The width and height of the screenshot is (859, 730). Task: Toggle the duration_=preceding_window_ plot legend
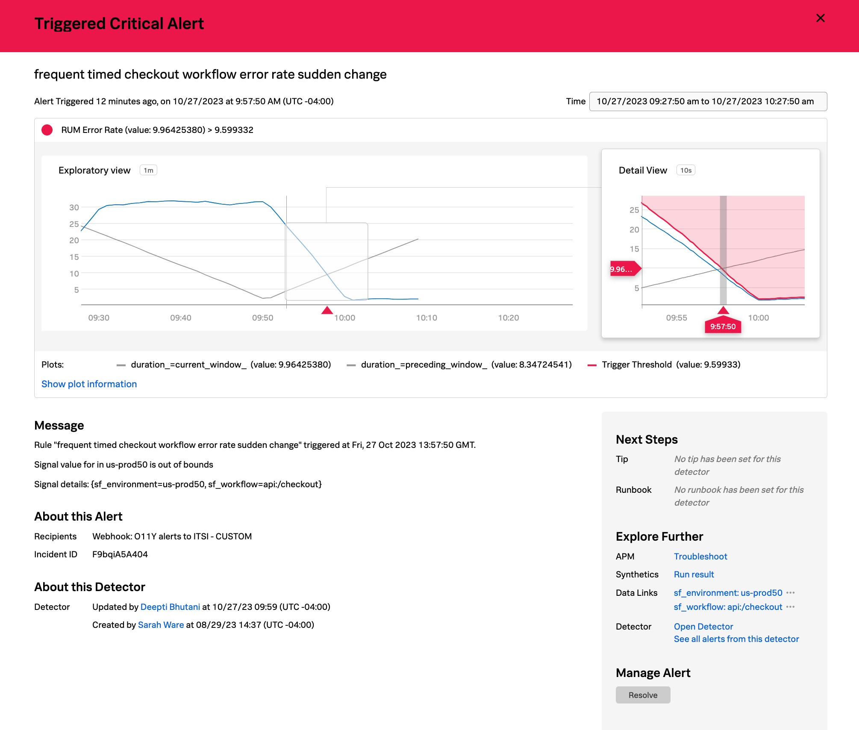click(x=424, y=365)
